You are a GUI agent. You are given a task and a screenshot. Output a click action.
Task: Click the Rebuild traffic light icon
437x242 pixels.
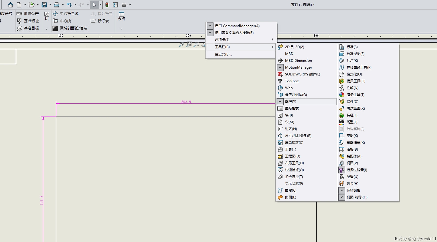(x=107, y=5)
